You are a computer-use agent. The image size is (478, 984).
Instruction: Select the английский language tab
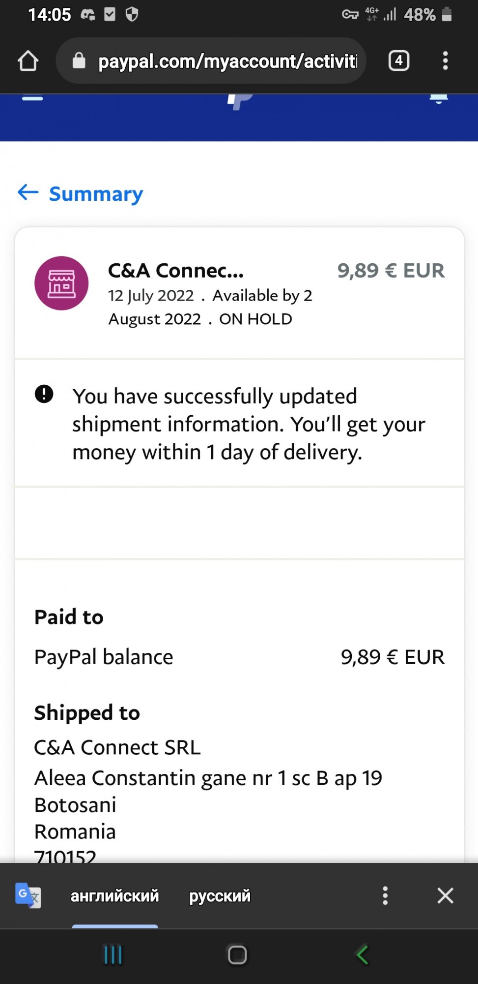(115, 896)
